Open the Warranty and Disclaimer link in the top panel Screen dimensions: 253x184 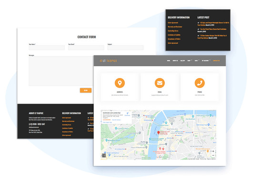click(175, 27)
